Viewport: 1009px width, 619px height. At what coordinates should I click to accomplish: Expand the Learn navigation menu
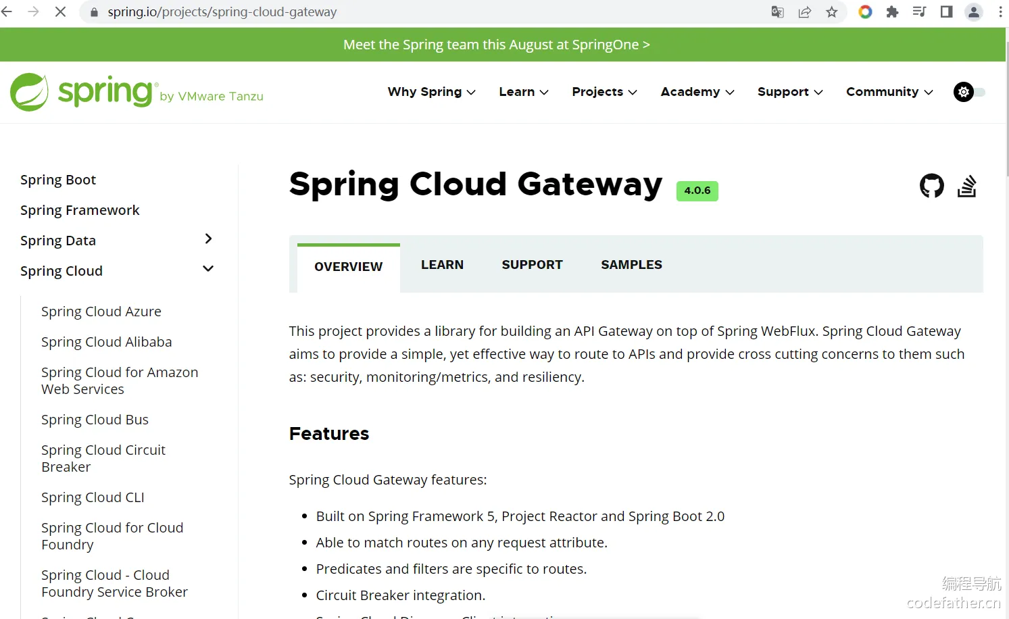[524, 92]
